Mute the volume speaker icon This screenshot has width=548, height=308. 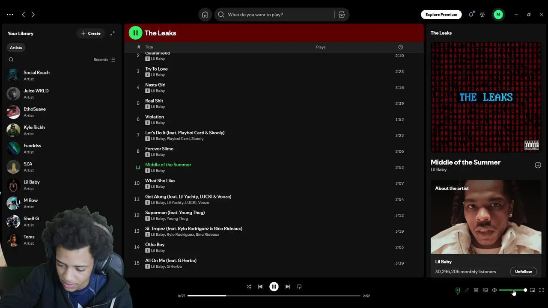[x=494, y=290]
